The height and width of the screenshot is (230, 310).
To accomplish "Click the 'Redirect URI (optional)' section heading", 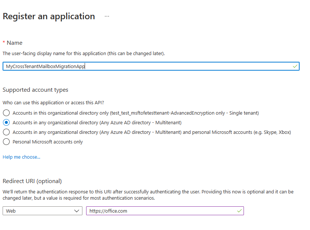I will pos(32,181).
